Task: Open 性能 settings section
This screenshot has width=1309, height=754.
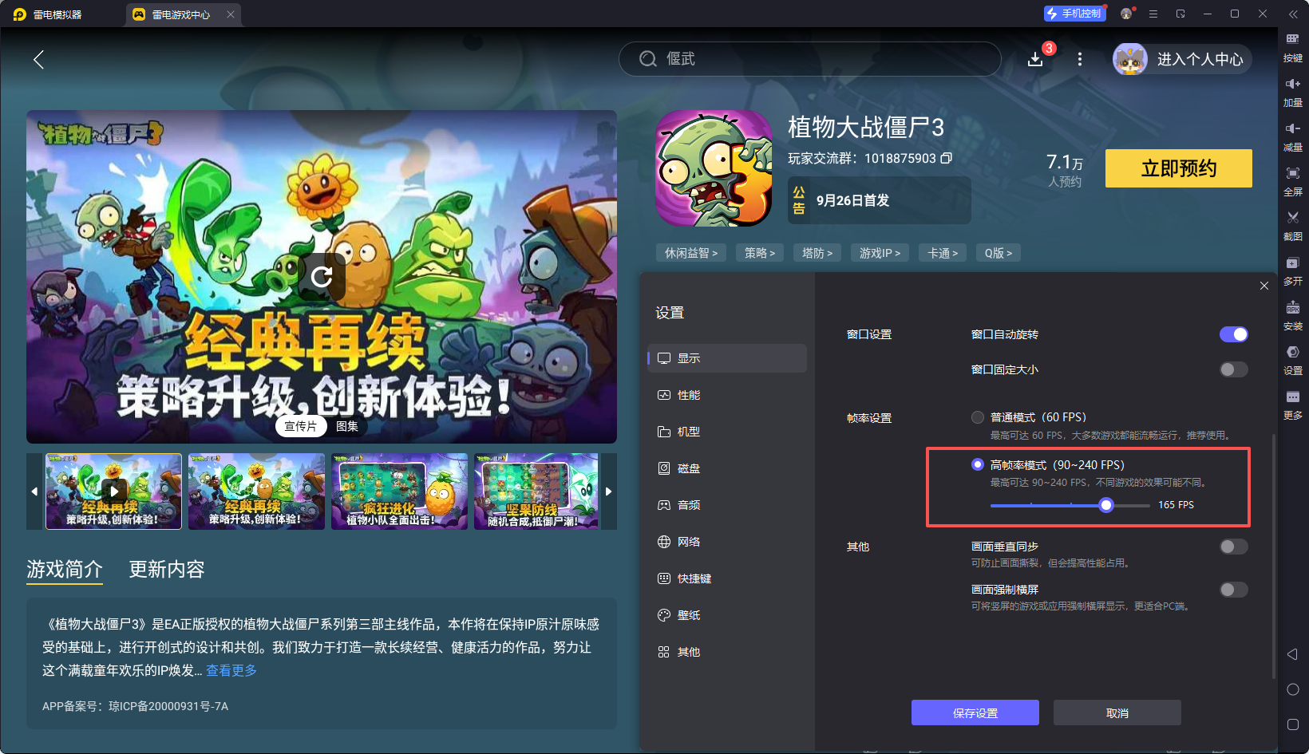Action: 727,395
